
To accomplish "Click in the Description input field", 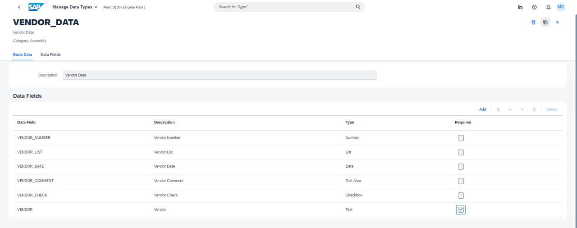I will click(x=220, y=75).
